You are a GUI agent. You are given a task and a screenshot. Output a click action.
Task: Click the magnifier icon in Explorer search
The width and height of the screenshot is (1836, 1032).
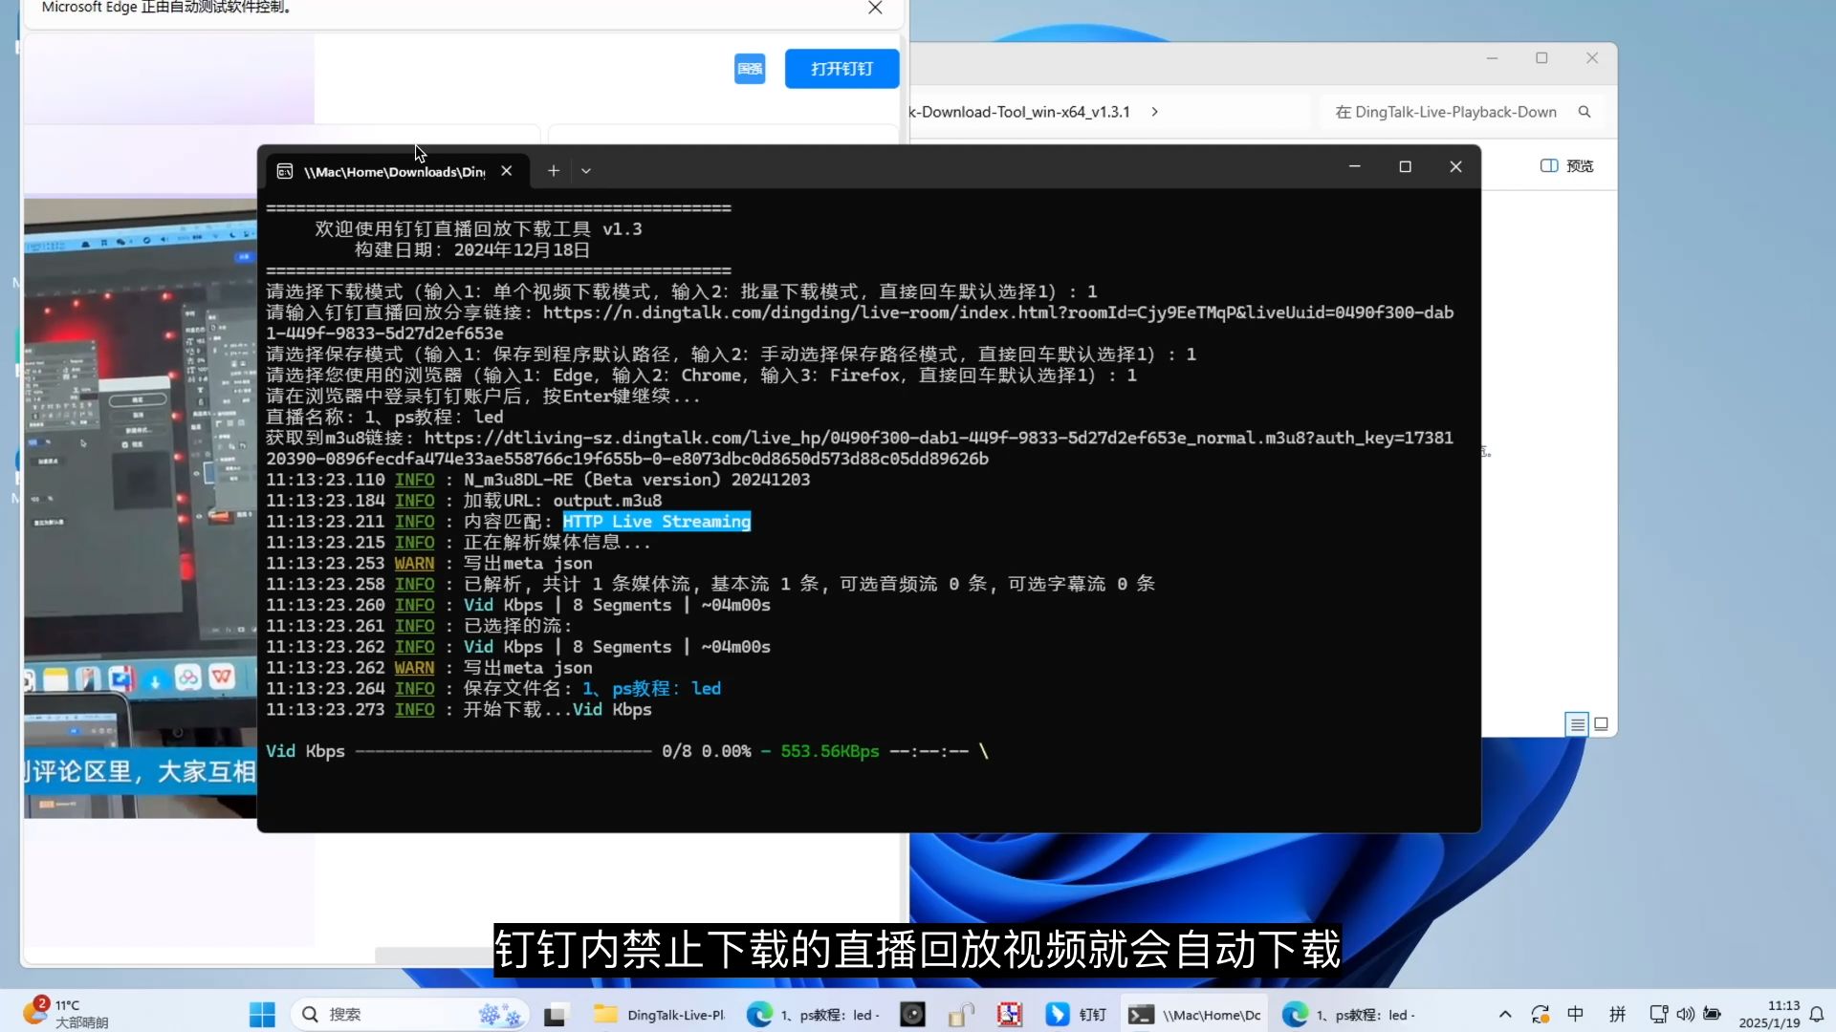(1585, 112)
